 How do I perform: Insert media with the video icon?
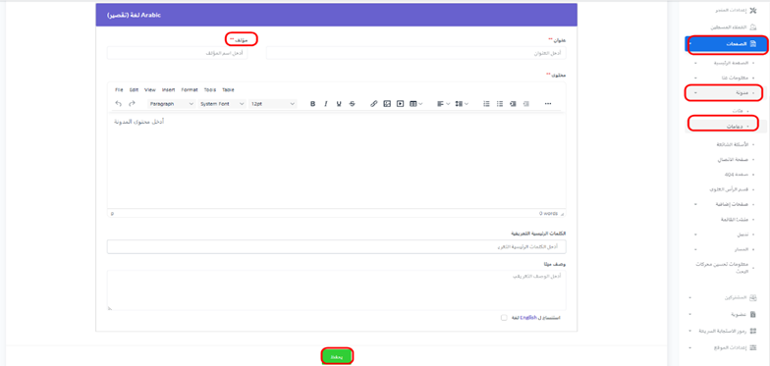[x=401, y=104]
